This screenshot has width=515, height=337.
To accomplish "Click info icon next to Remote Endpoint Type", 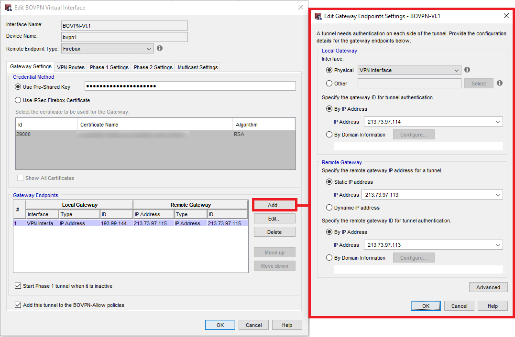I will click(x=160, y=48).
